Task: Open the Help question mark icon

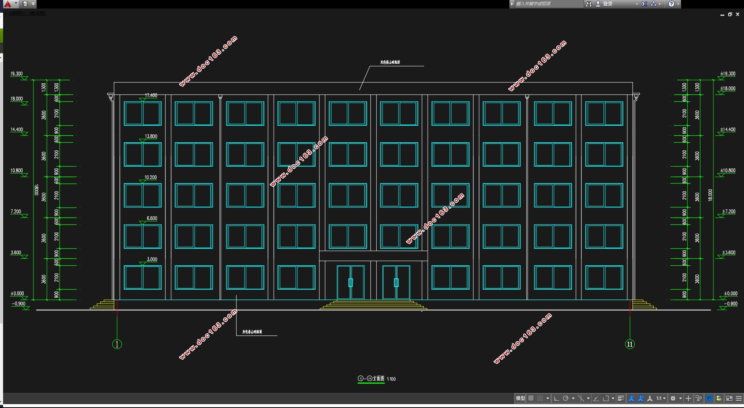Action: coord(671,4)
